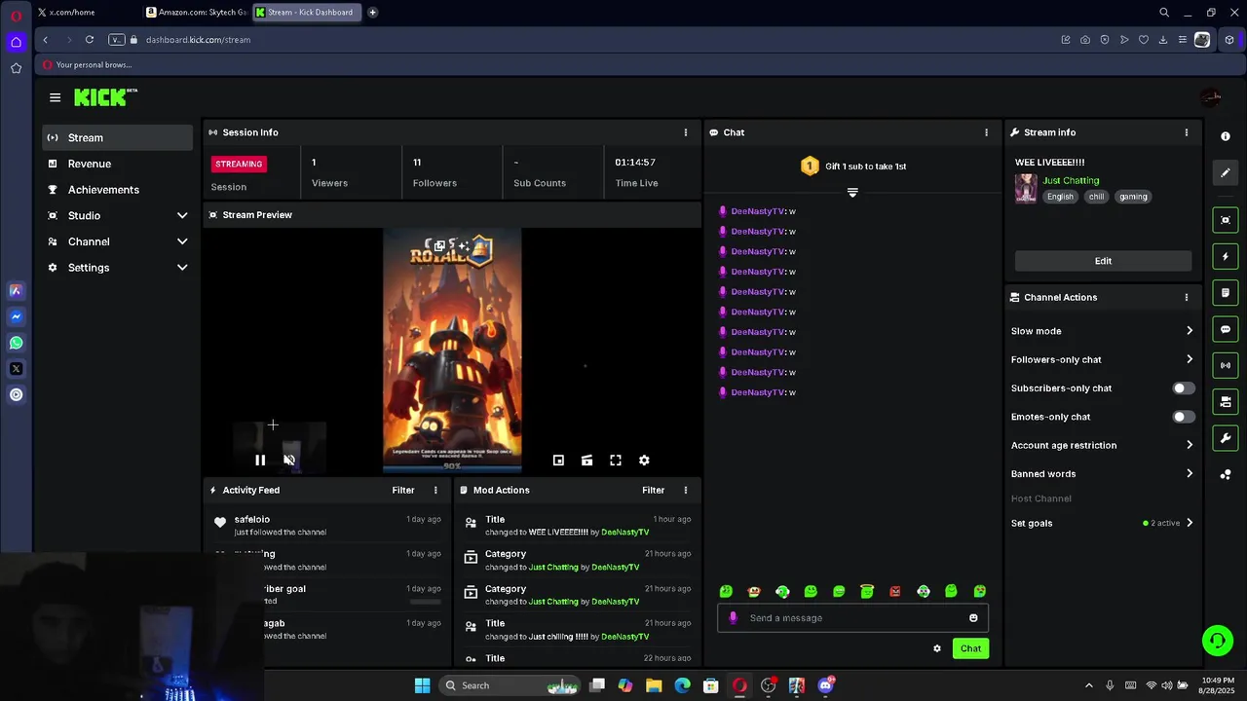Jump to the latest chat messages via the arrow
The height and width of the screenshot is (701, 1247).
pos(852,193)
